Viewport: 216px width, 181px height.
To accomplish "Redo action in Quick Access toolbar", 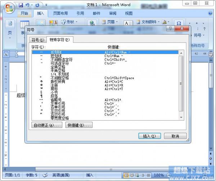I will (37, 5).
